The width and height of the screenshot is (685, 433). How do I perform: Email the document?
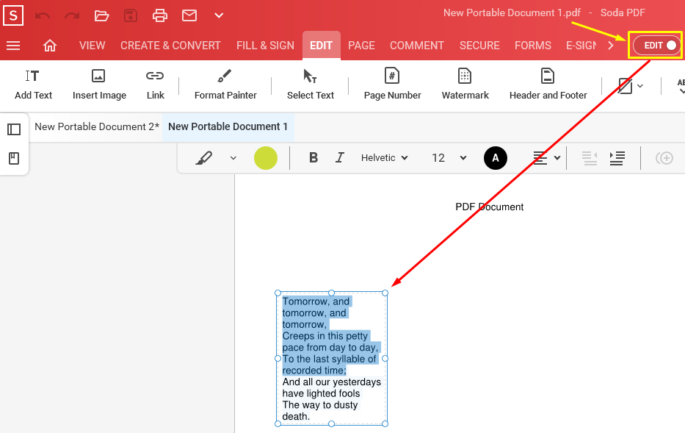click(x=189, y=16)
